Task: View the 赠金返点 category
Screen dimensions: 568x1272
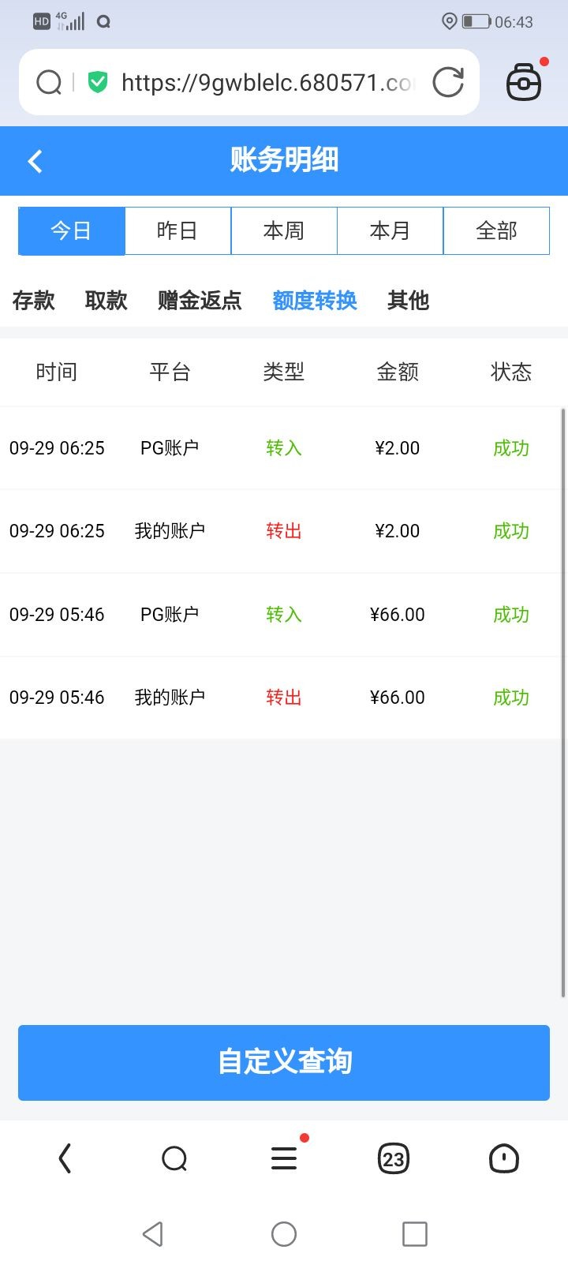Action: [x=200, y=301]
